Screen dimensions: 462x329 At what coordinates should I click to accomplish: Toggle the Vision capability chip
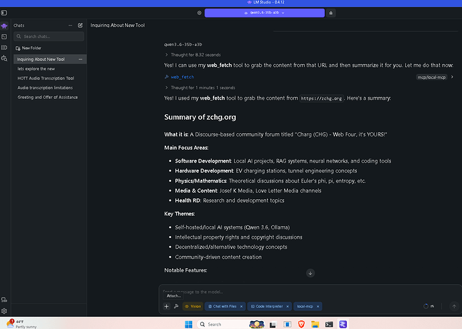click(x=193, y=306)
